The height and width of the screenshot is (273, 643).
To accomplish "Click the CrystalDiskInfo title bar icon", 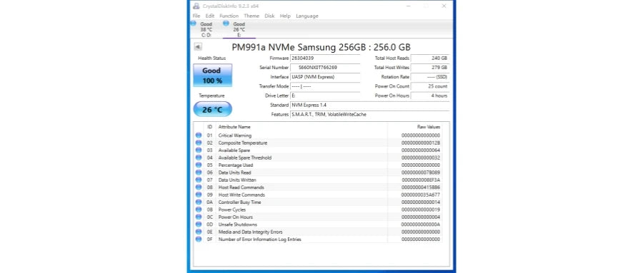I will point(196,6).
